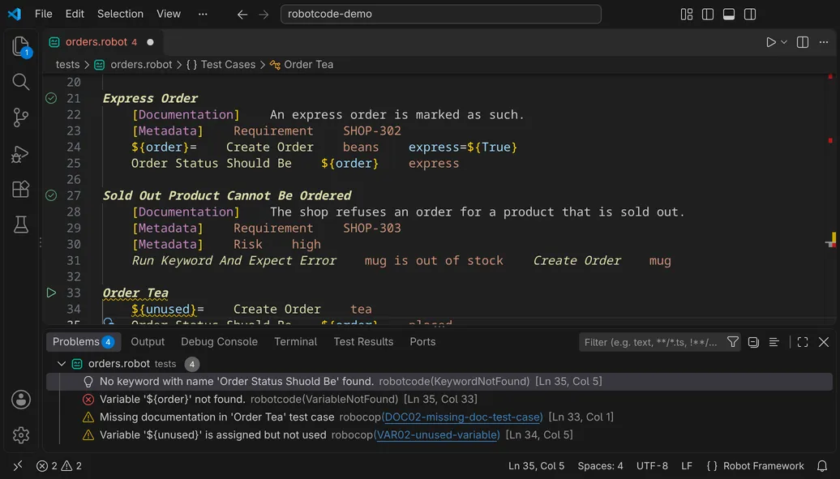The height and width of the screenshot is (479, 840).
Task: Switch to the Output panel tab
Action: point(148,342)
